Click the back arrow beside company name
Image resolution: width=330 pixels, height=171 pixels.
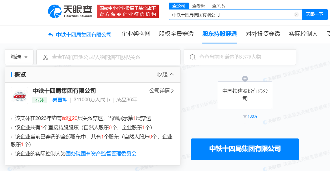(51, 35)
